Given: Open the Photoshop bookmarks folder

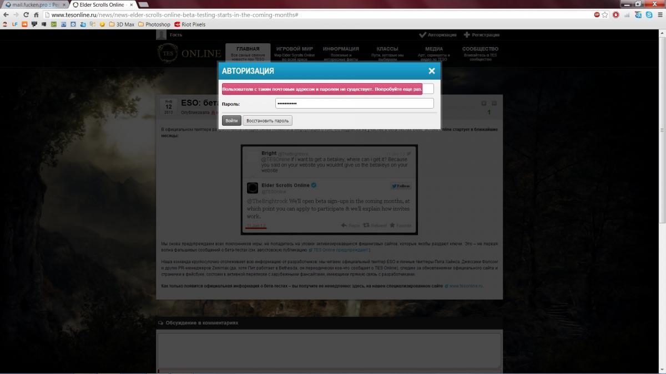Looking at the screenshot, I should point(154,24).
